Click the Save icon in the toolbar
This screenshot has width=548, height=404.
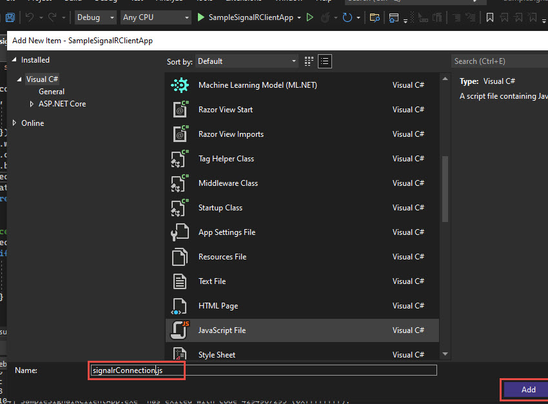click(9, 17)
